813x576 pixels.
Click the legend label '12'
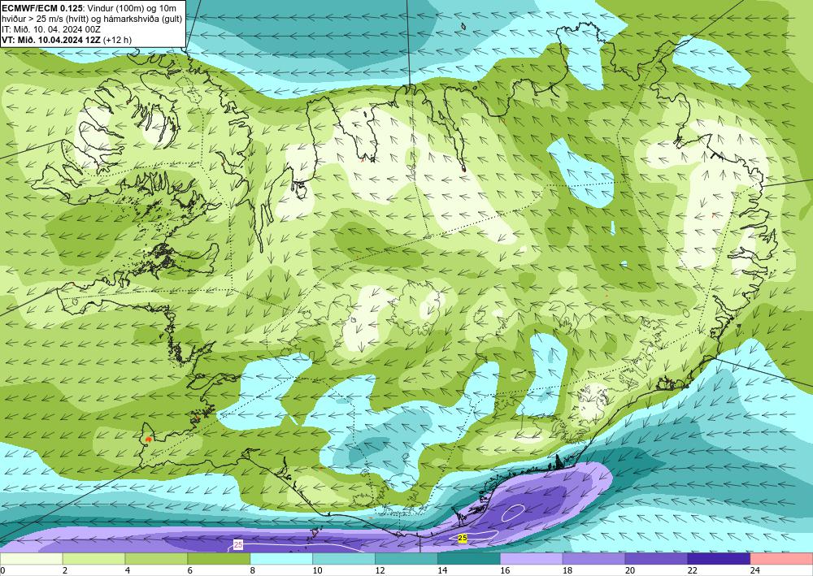pyautogui.click(x=380, y=571)
